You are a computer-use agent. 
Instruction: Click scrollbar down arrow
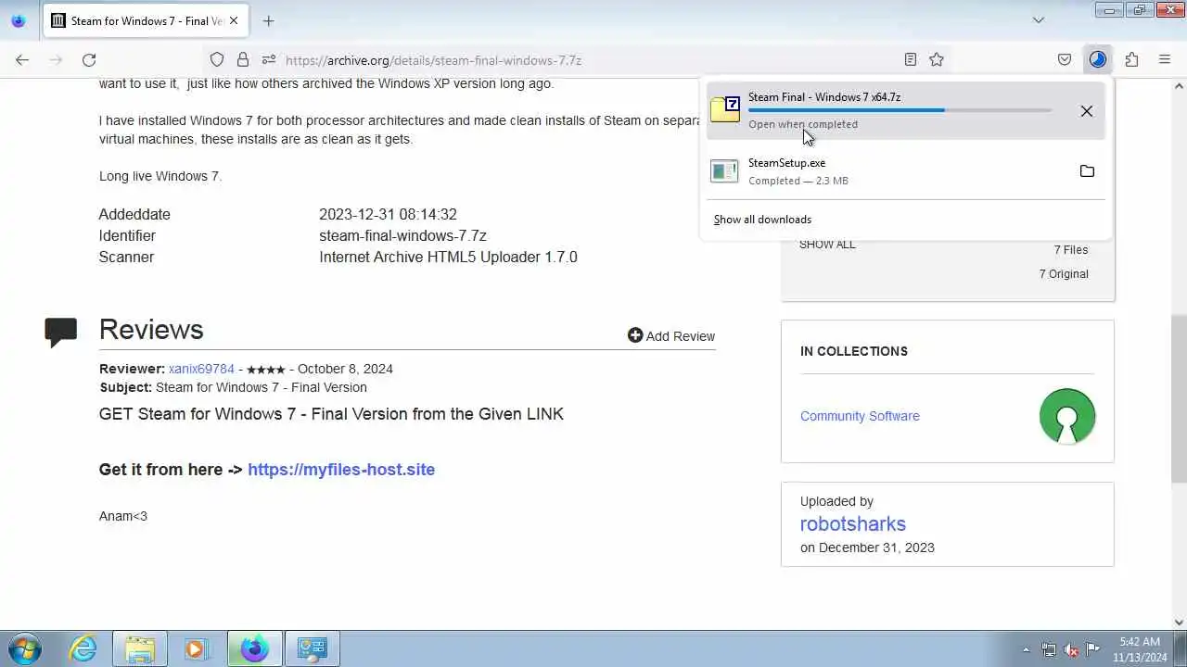[x=1179, y=623]
